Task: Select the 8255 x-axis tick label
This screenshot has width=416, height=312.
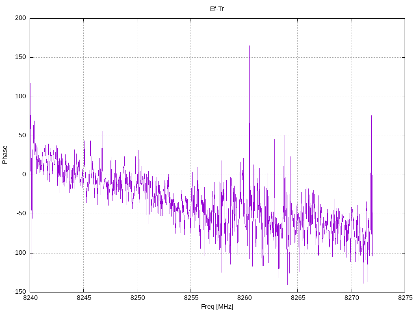Action: point(191,298)
